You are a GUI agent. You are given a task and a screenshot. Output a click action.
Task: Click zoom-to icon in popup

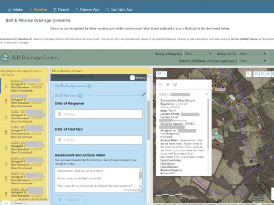point(161,84)
